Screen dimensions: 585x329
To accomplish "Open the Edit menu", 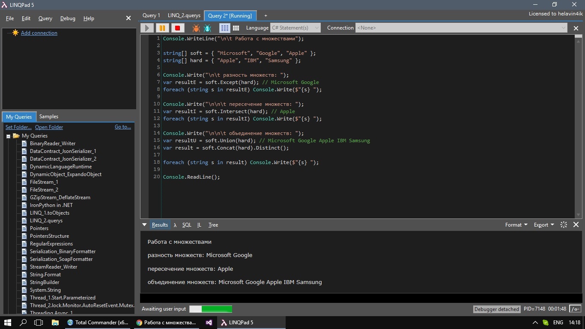I will point(26,18).
